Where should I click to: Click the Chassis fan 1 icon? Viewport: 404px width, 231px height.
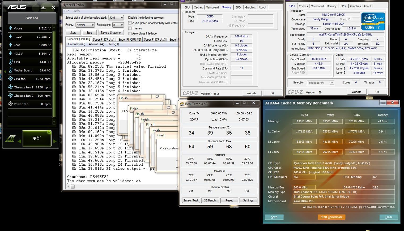point(11,87)
